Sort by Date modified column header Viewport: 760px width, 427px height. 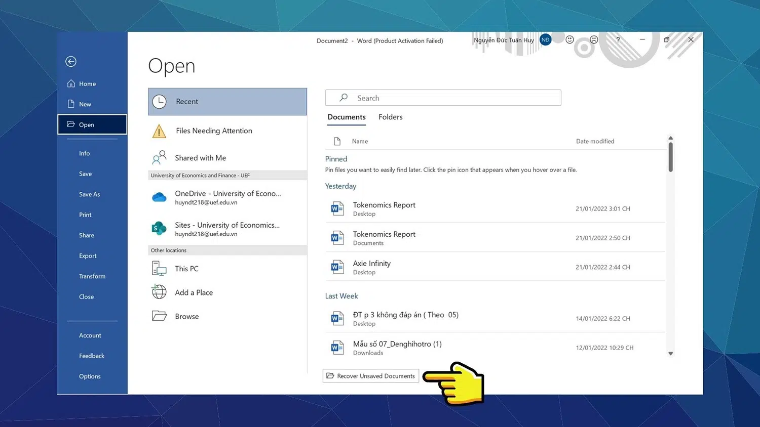(x=595, y=141)
